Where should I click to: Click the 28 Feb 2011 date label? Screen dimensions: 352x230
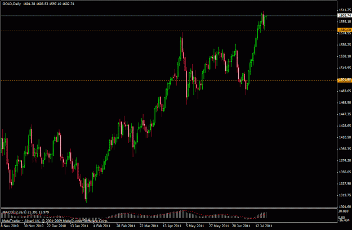point(126,226)
